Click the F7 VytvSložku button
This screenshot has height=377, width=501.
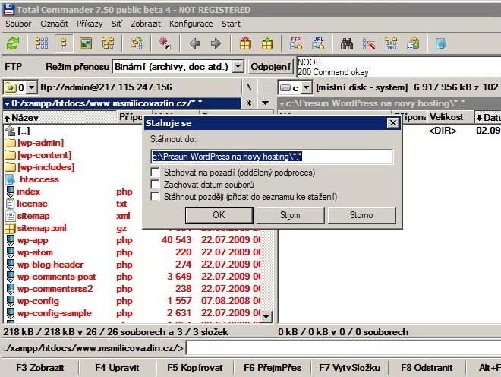(349, 368)
